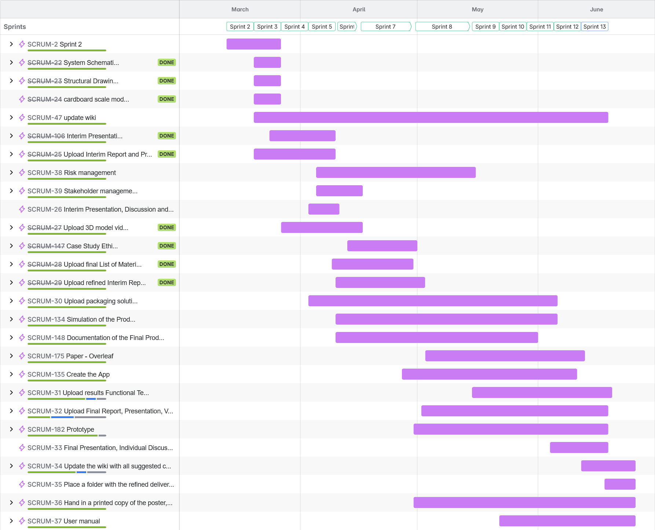
Task: Click the epic icon next to SCRUM-26
Action: (22, 209)
